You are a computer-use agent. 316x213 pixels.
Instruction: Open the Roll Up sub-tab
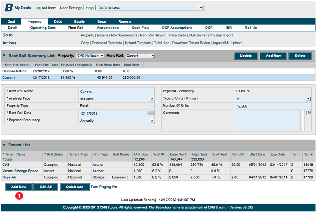[251, 28]
